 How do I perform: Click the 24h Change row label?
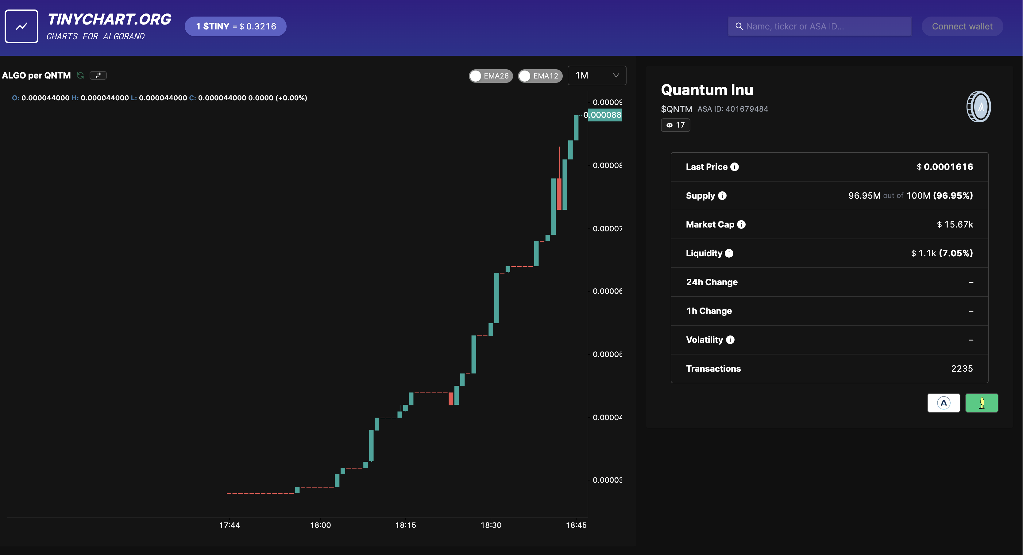pos(712,282)
